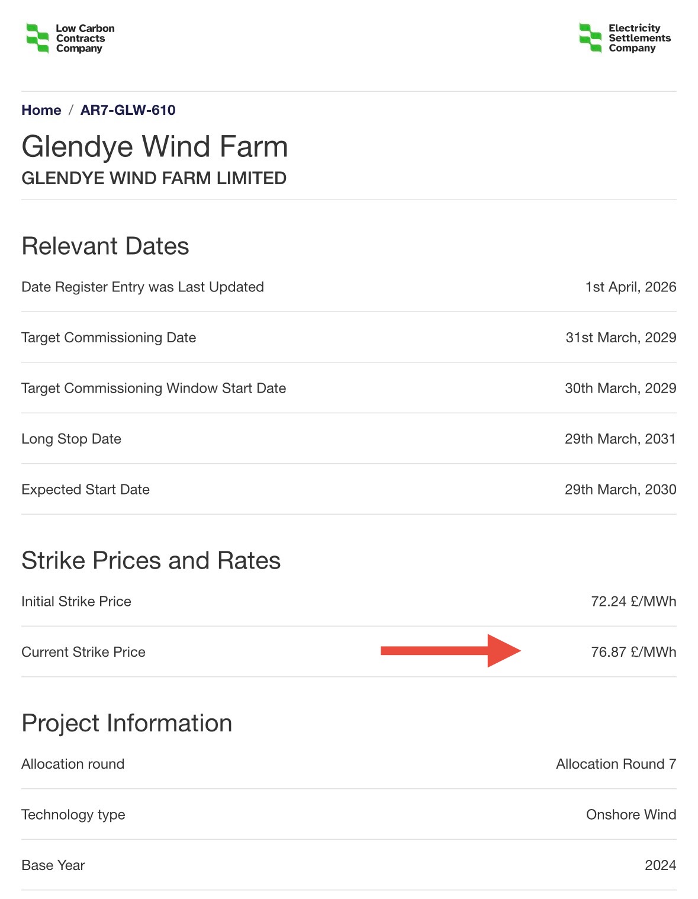
Task: Click the Electricity Settlements Company logo
Action: (625, 38)
